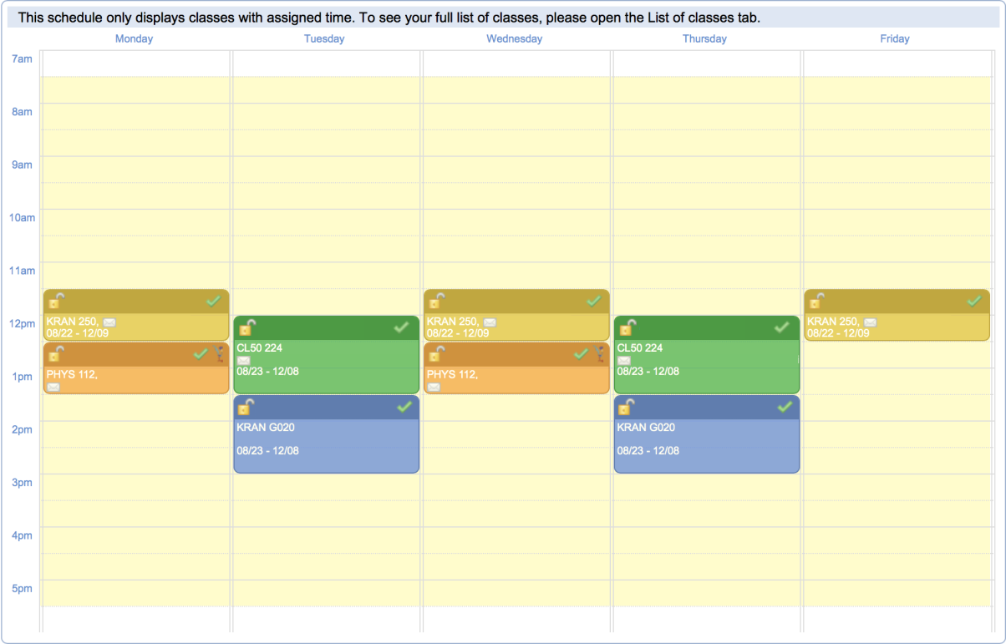Click the 9am time label
The width and height of the screenshot is (1006, 644).
pyautogui.click(x=22, y=165)
